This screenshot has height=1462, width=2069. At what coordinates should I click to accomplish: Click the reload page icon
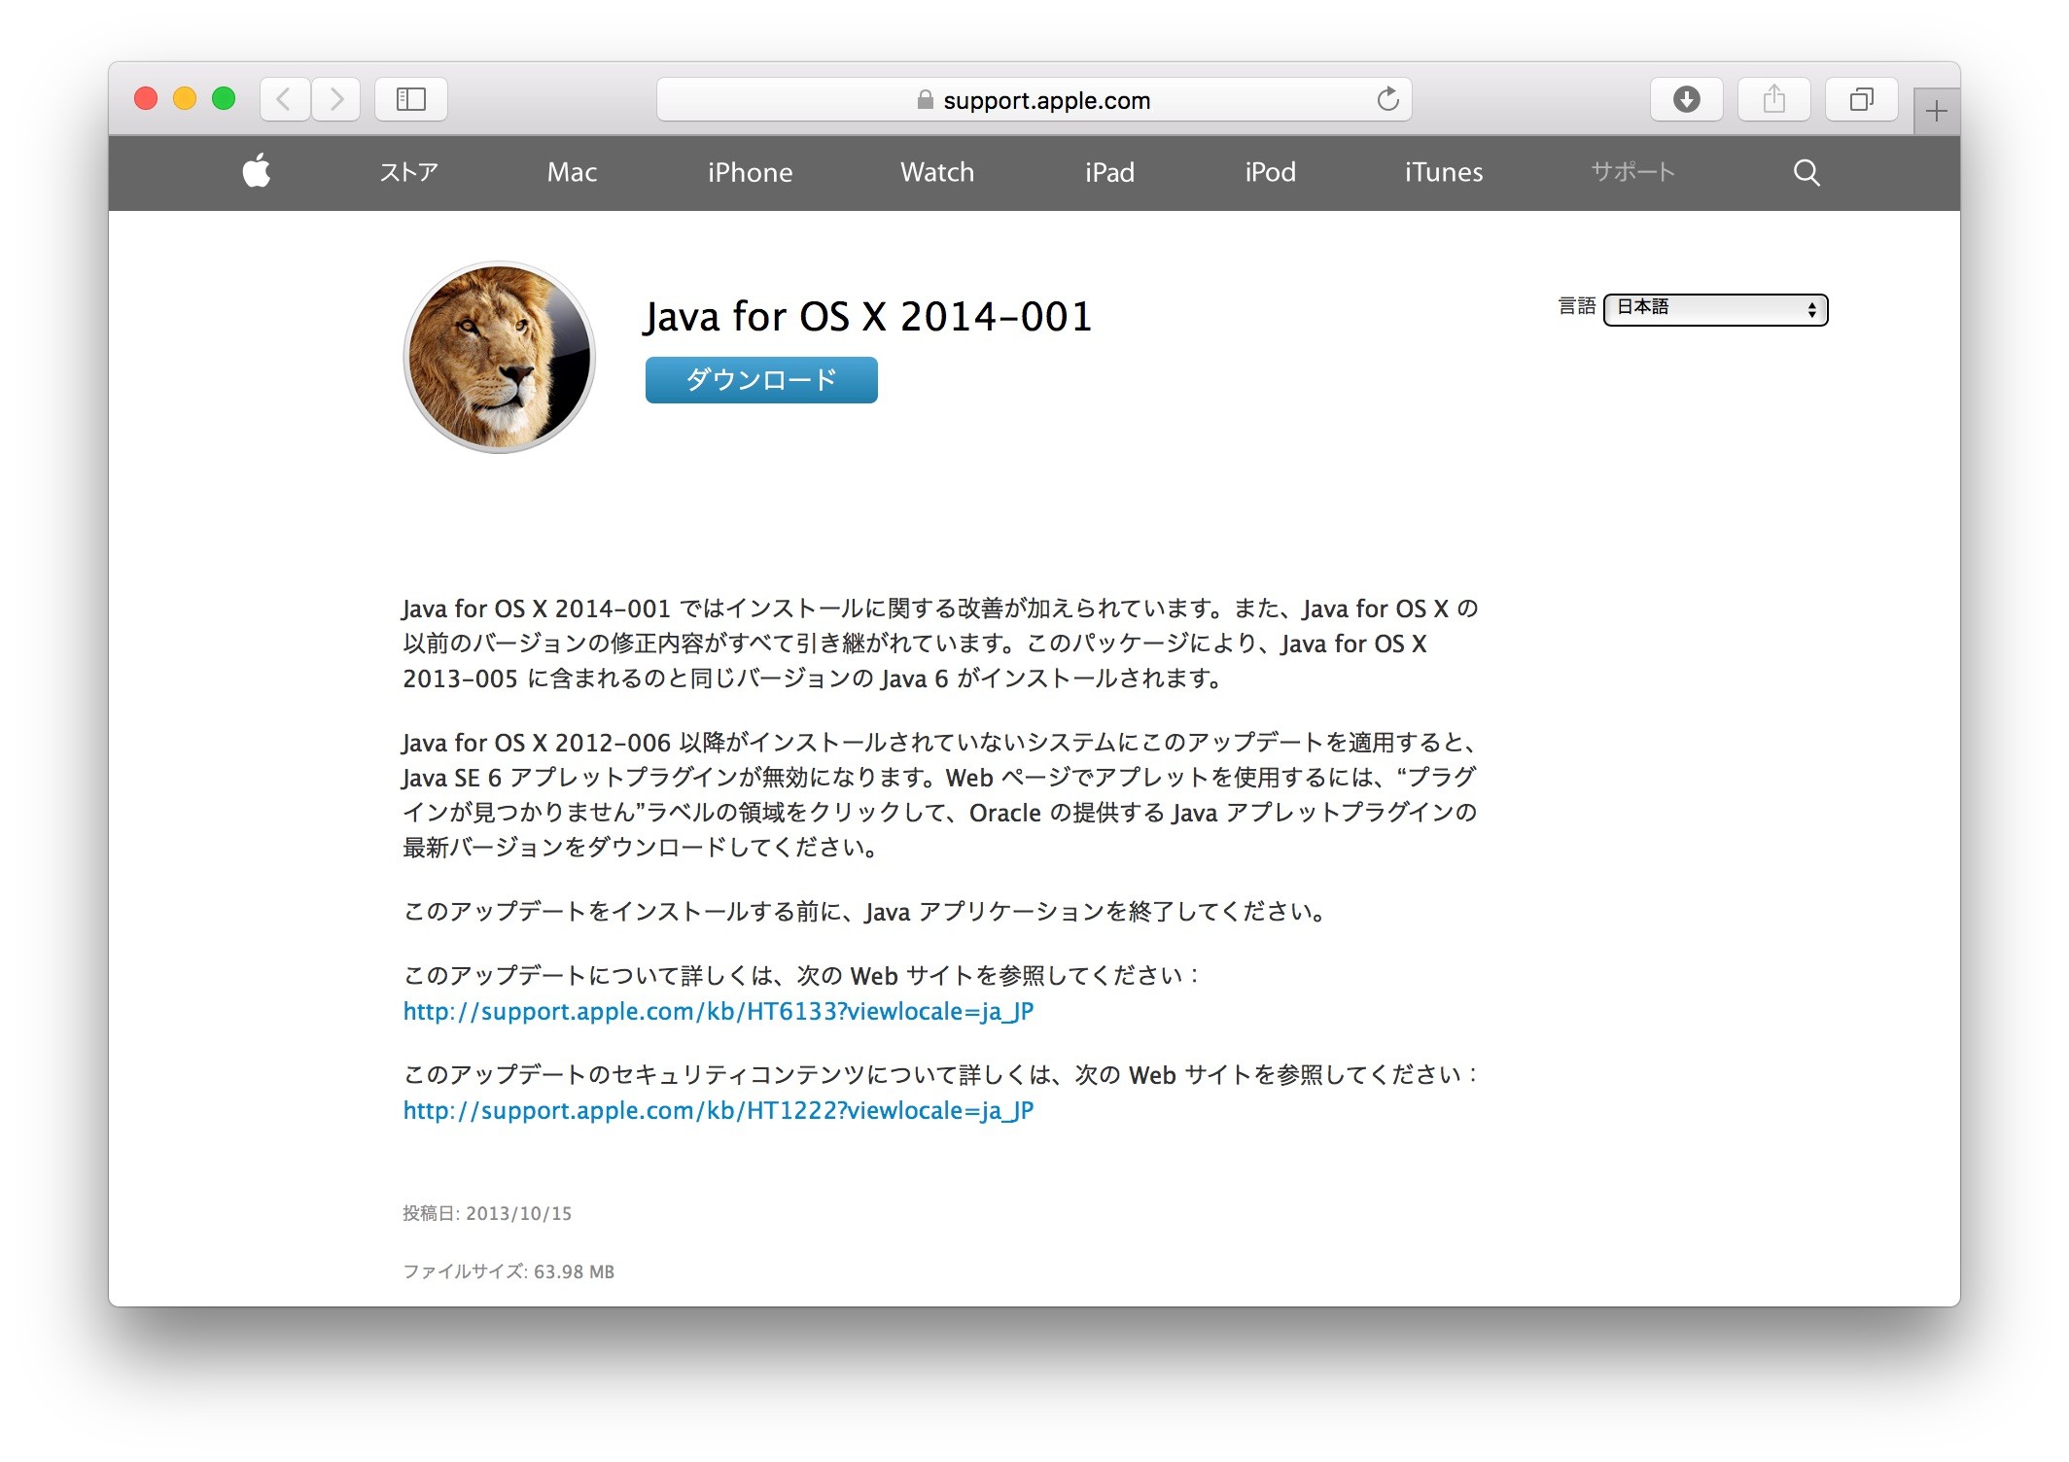coord(1387,99)
